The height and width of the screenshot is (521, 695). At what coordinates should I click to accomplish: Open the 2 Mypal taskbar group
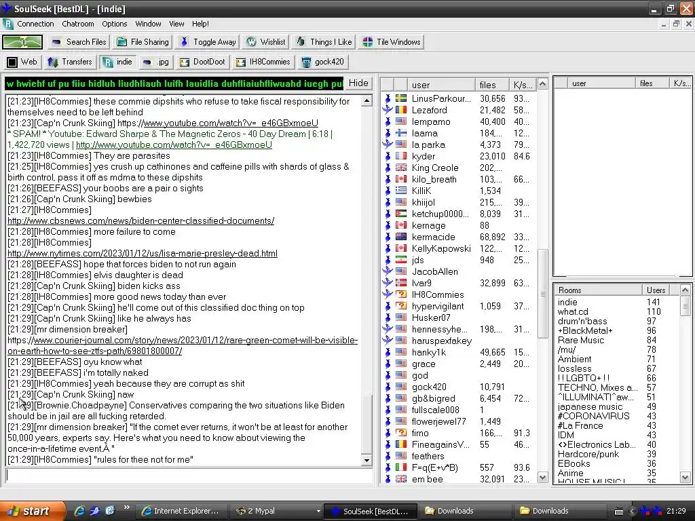pyautogui.click(x=278, y=511)
